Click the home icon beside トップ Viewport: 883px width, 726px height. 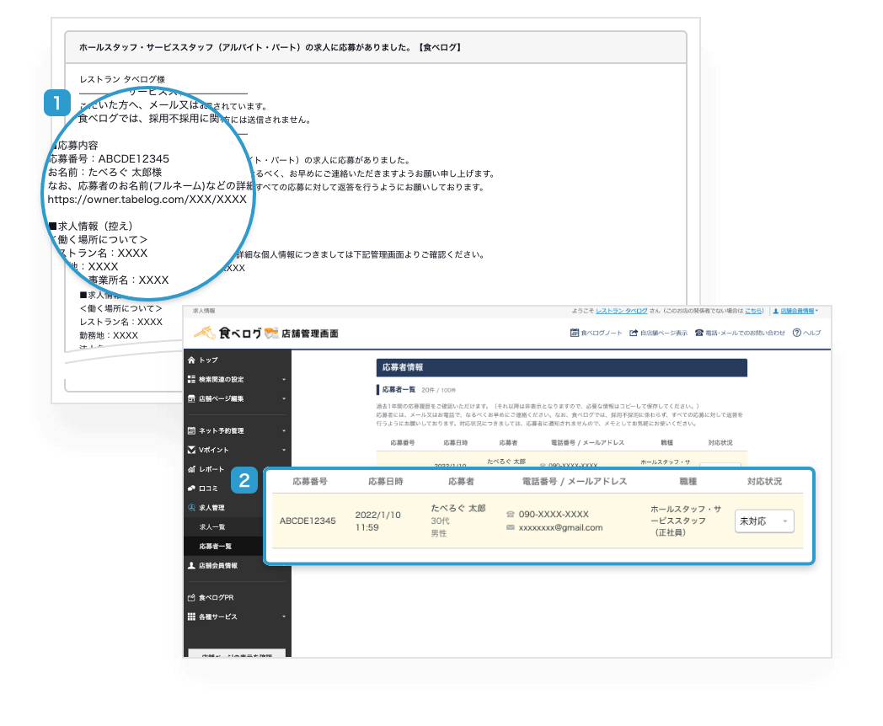tap(191, 360)
